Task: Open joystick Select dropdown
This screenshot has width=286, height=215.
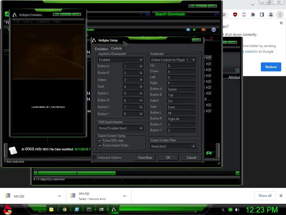Action: pos(133,80)
